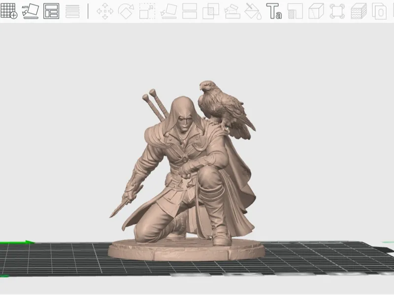The width and height of the screenshot is (394, 295).
Task: Click the green X-axis arrow on build plate
Action: coord(17,242)
